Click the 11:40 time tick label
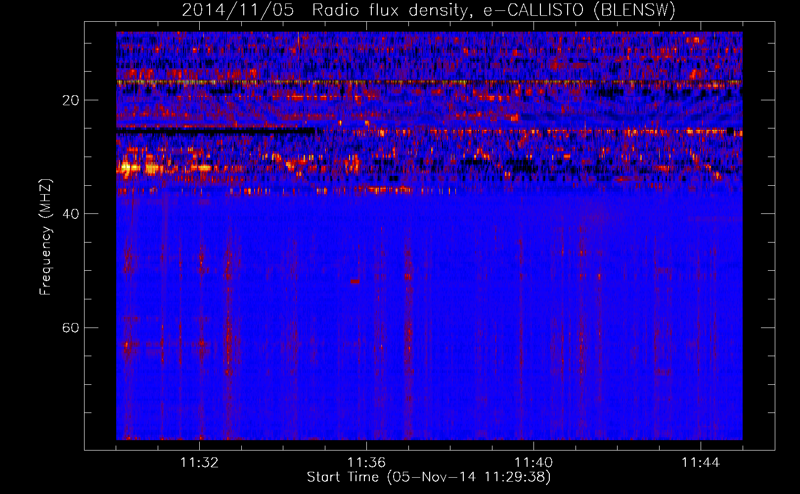800x494 pixels. click(533, 463)
